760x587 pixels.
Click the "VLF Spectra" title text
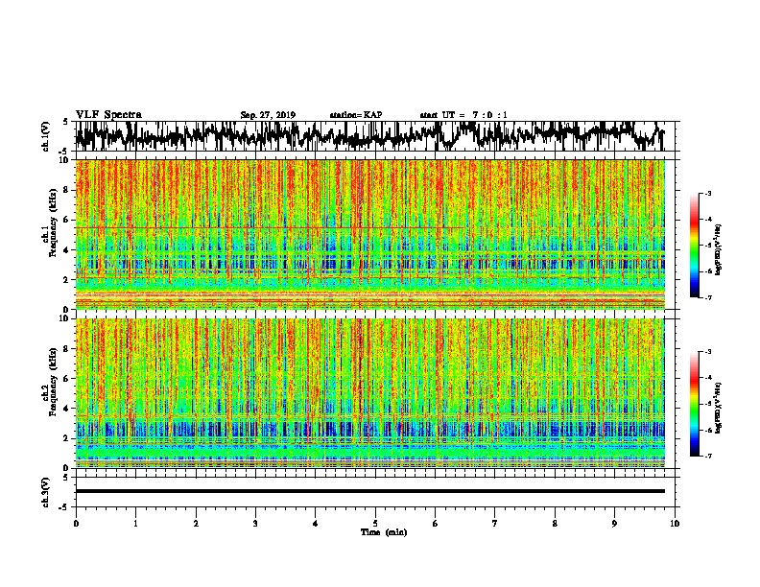tap(108, 115)
